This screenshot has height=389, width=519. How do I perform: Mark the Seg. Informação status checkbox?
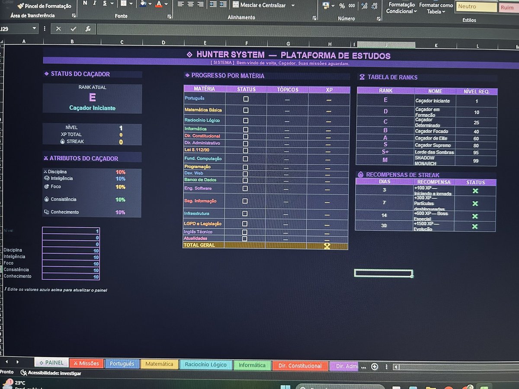pos(245,201)
